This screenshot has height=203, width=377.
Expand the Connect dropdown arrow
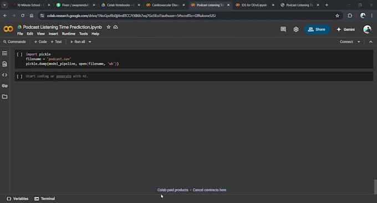pyautogui.click(x=359, y=42)
